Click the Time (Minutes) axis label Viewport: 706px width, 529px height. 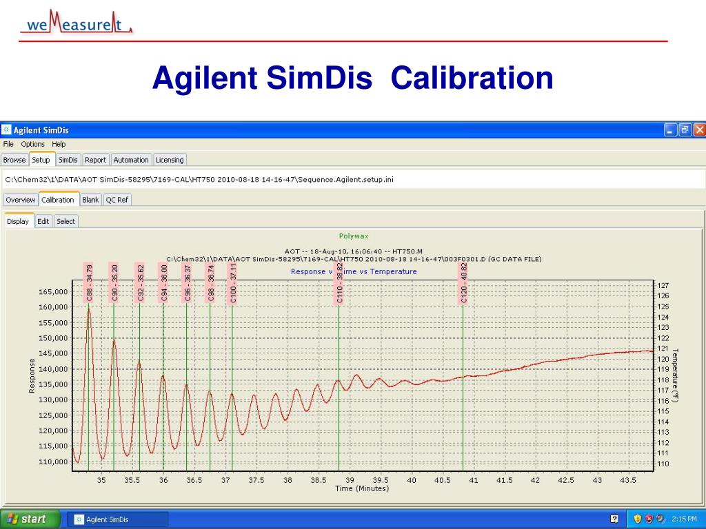[x=362, y=488]
